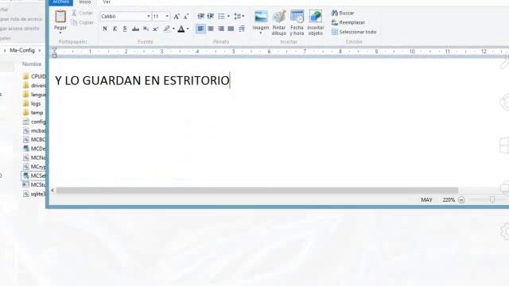This screenshot has height=286, width=509.
Task: Toggle underline (S) formatting
Action: pyautogui.click(x=125, y=29)
